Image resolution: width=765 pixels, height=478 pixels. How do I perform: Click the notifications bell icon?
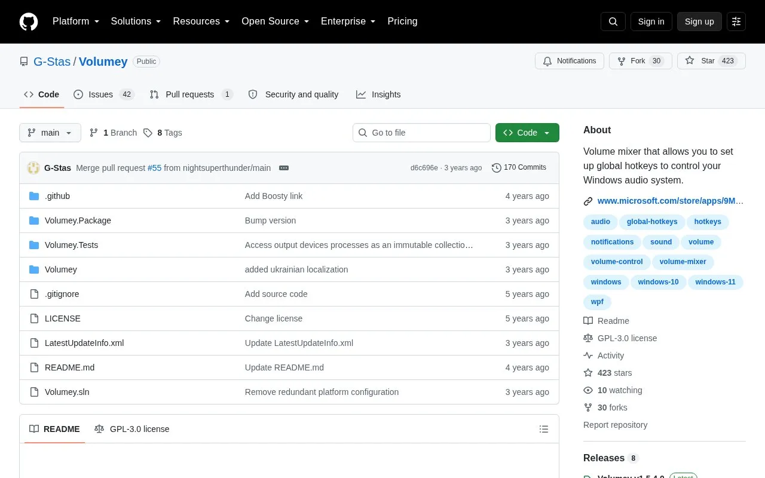[x=547, y=61]
